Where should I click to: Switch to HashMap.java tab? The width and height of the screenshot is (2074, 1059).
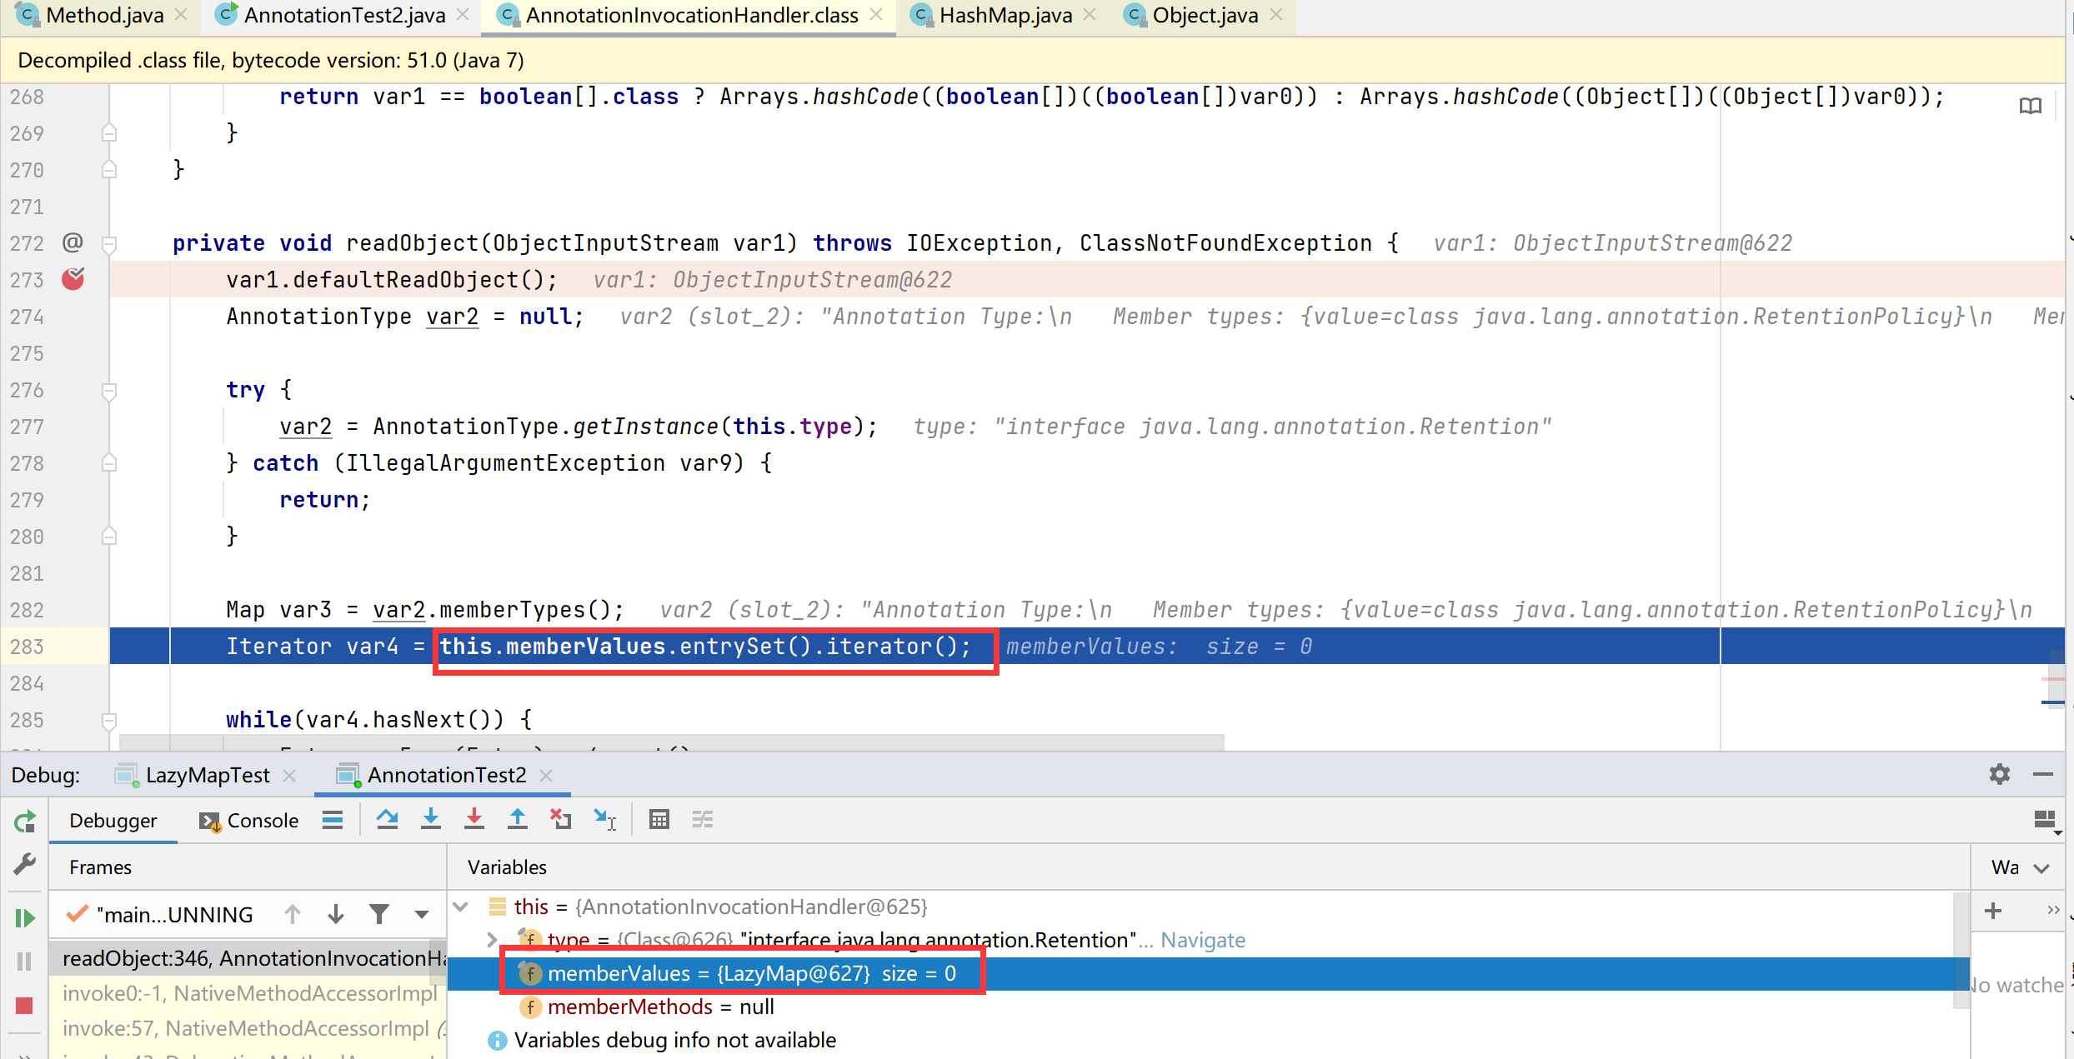pyautogui.click(x=1004, y=15)
